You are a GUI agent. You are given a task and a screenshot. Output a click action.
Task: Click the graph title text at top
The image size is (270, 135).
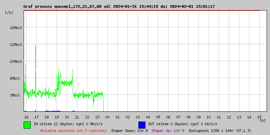pos(119,6)
